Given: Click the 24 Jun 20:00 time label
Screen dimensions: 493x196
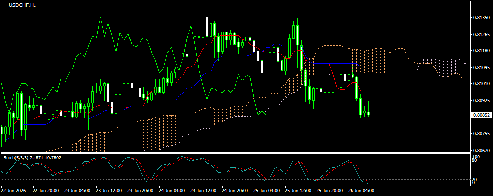Looking at the screenshot, I should [x=235, y=191].
